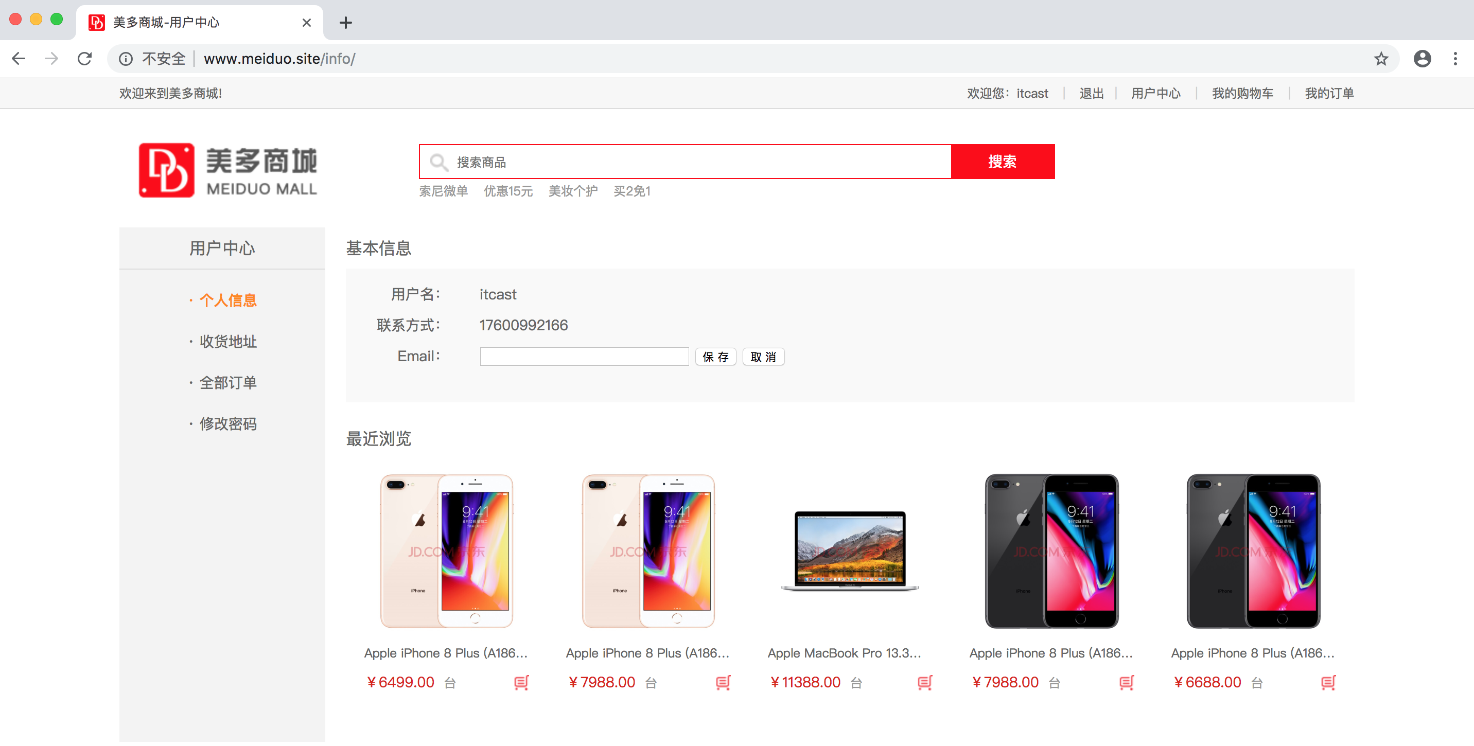Open 收货地址 in the sidebar menu
This screenshot has width=1474, height=746.
[227, 342]
